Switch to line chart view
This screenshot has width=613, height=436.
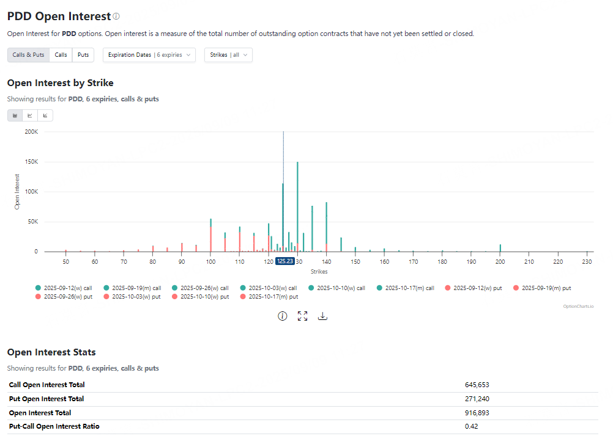[30, 115]
